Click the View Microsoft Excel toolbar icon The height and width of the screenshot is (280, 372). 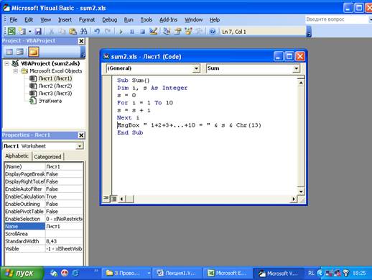coord(11,32)
